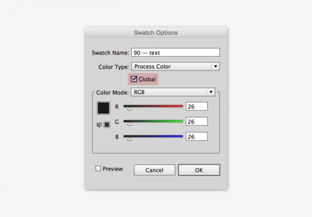Screen dimensions: 312x217
Task: Click the Process Color arrow button
Action: tap(216, 67)
